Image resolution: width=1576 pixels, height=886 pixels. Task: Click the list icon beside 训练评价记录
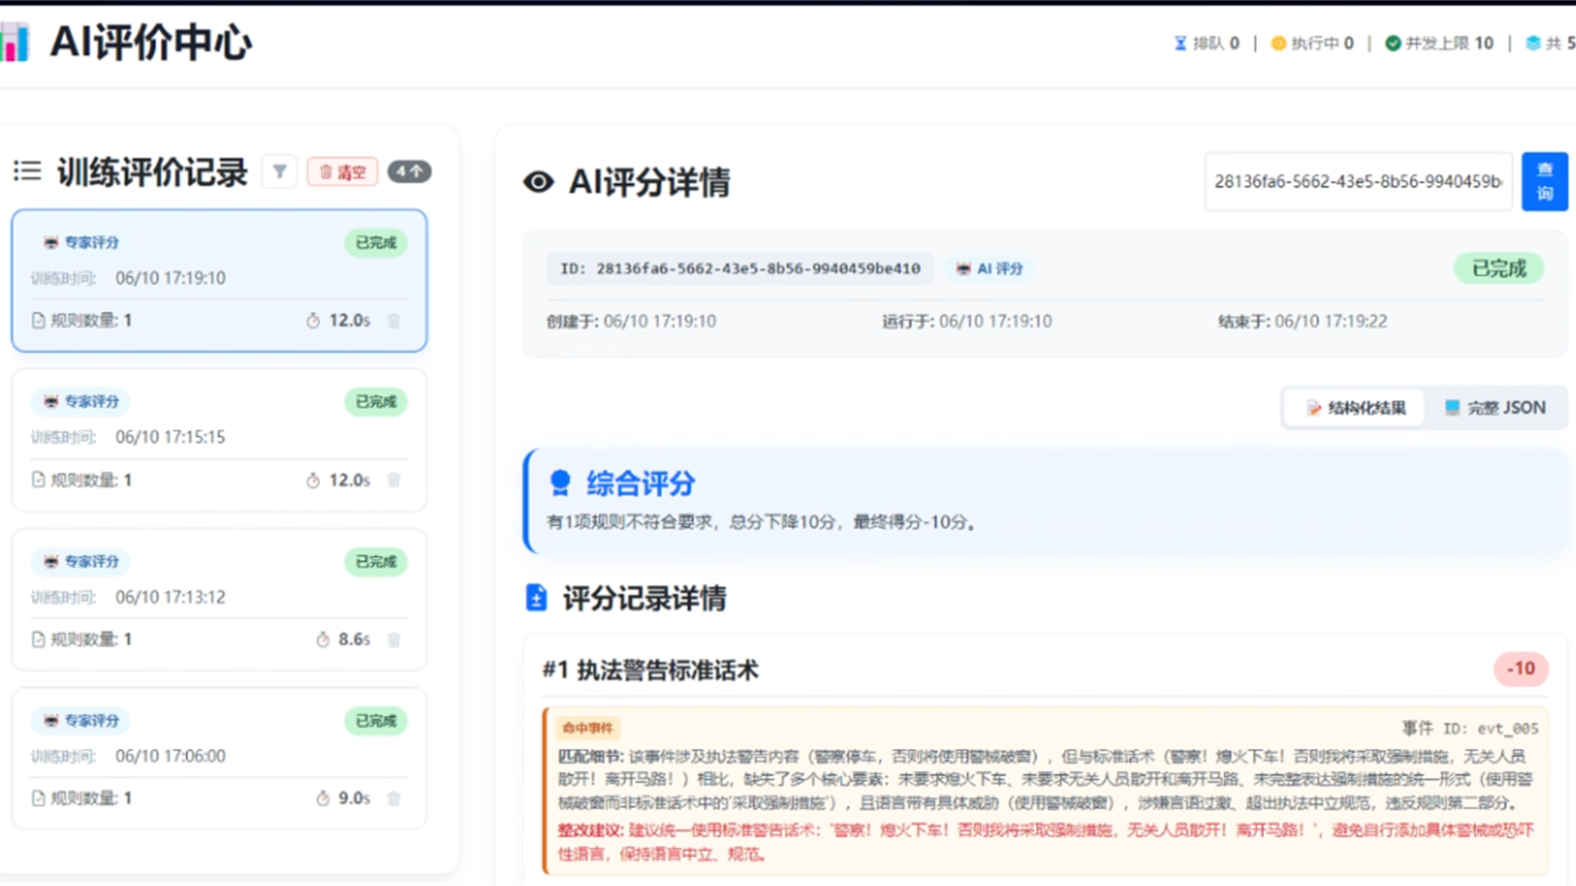[x=28, y=171]
